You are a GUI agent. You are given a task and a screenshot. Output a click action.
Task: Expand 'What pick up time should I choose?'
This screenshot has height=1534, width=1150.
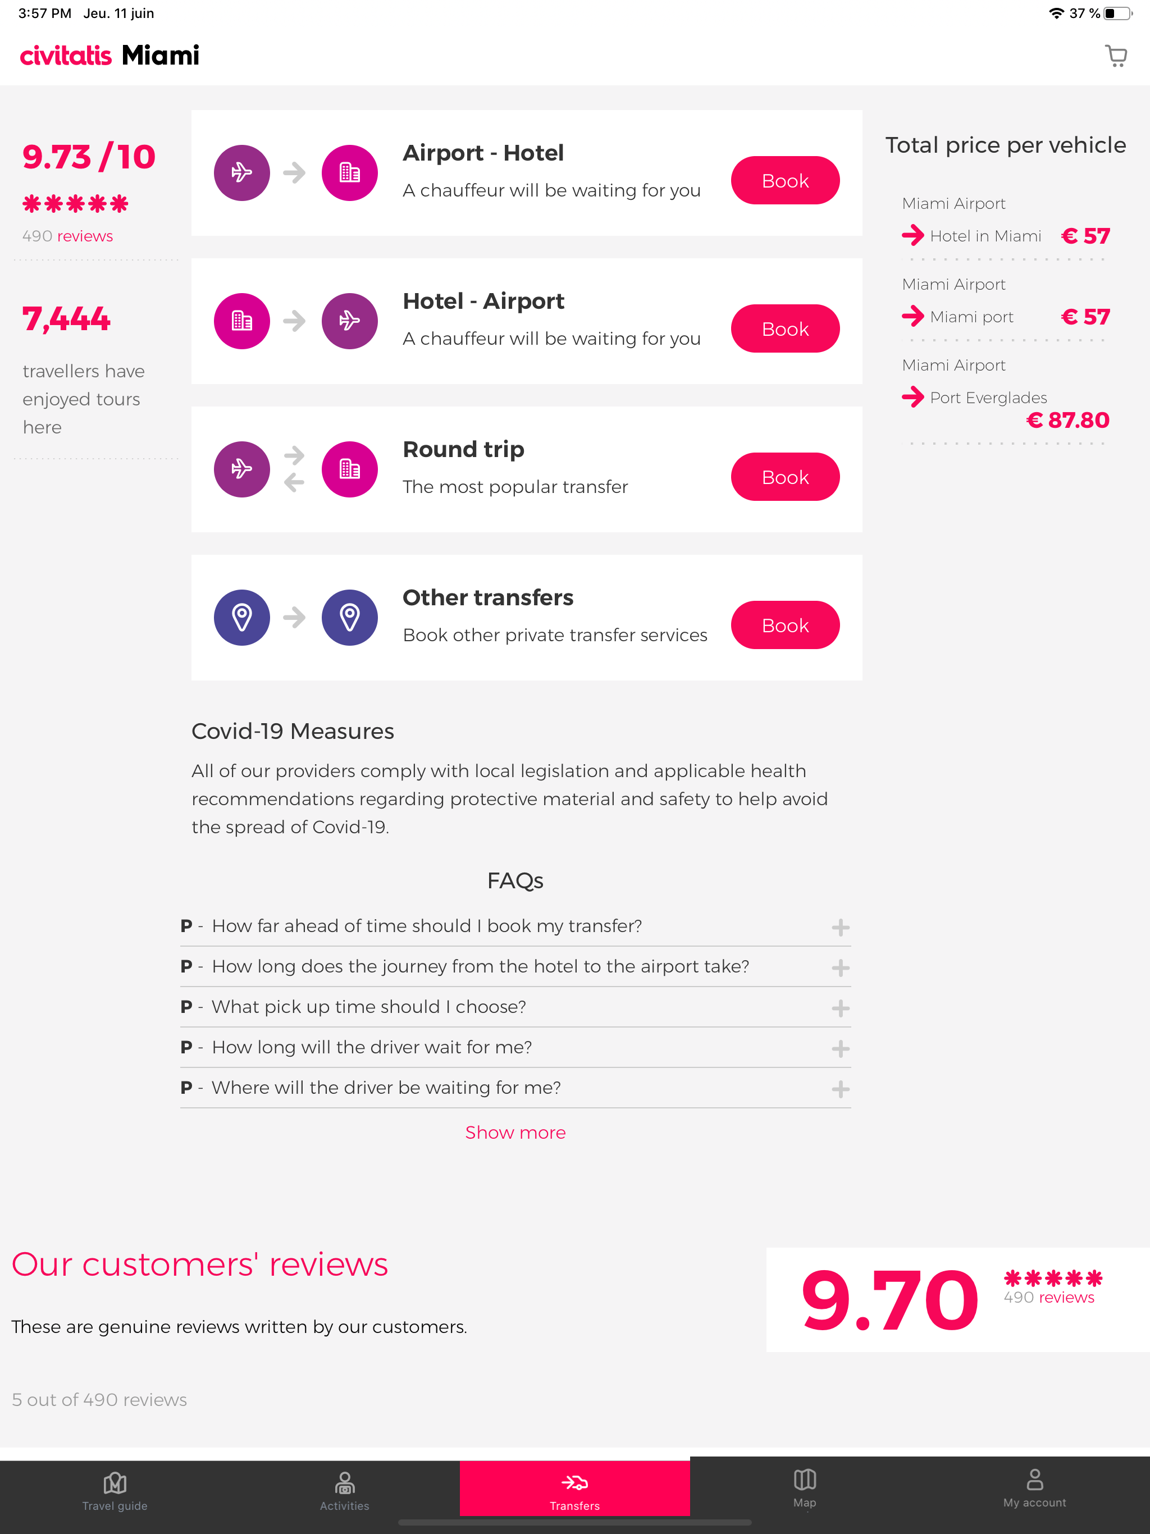coord(840,1008)
